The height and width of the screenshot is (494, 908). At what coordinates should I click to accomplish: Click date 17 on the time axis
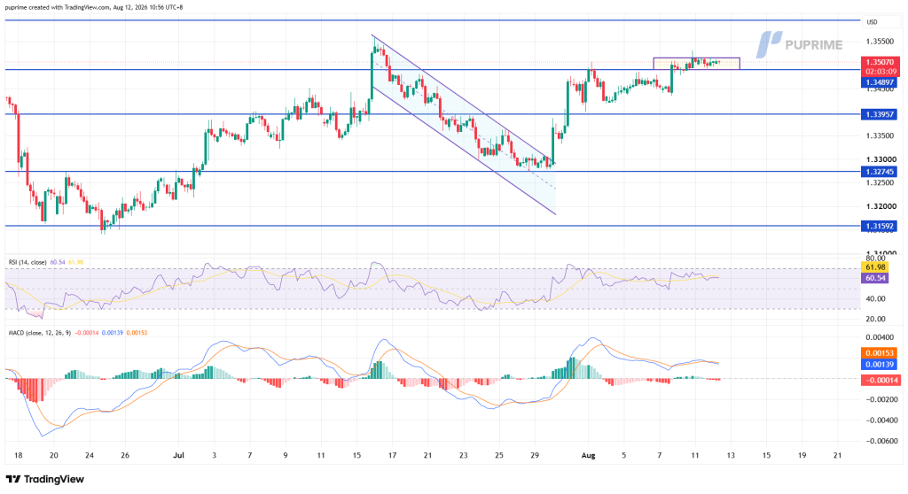tap(392, 456)
